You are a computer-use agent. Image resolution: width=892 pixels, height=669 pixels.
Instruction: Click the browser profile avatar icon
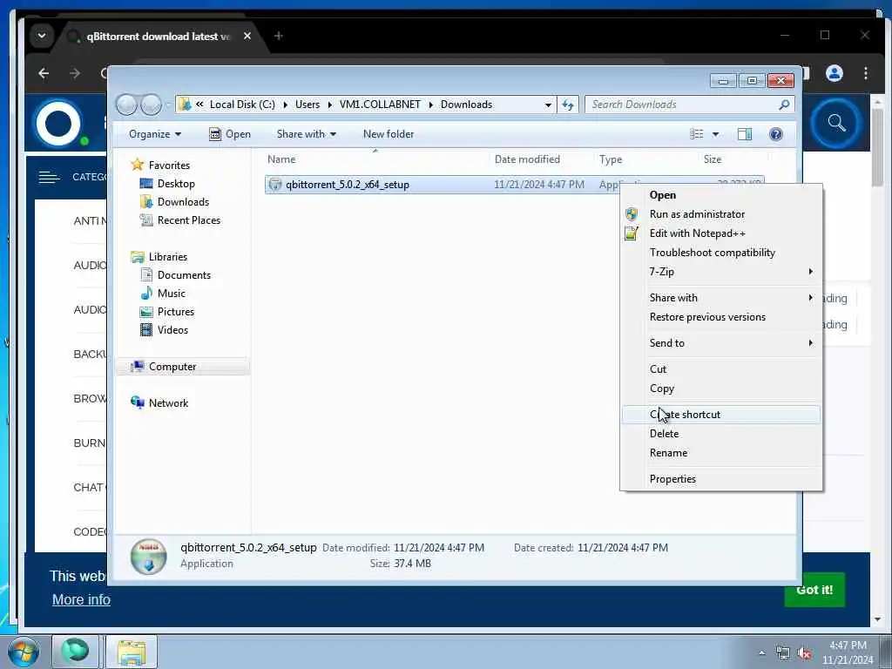point(834,73)
